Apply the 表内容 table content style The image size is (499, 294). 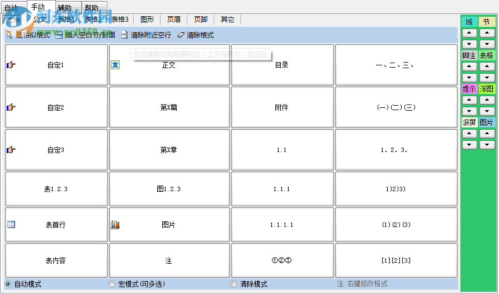pyautogui.click(x=57, y=260)
